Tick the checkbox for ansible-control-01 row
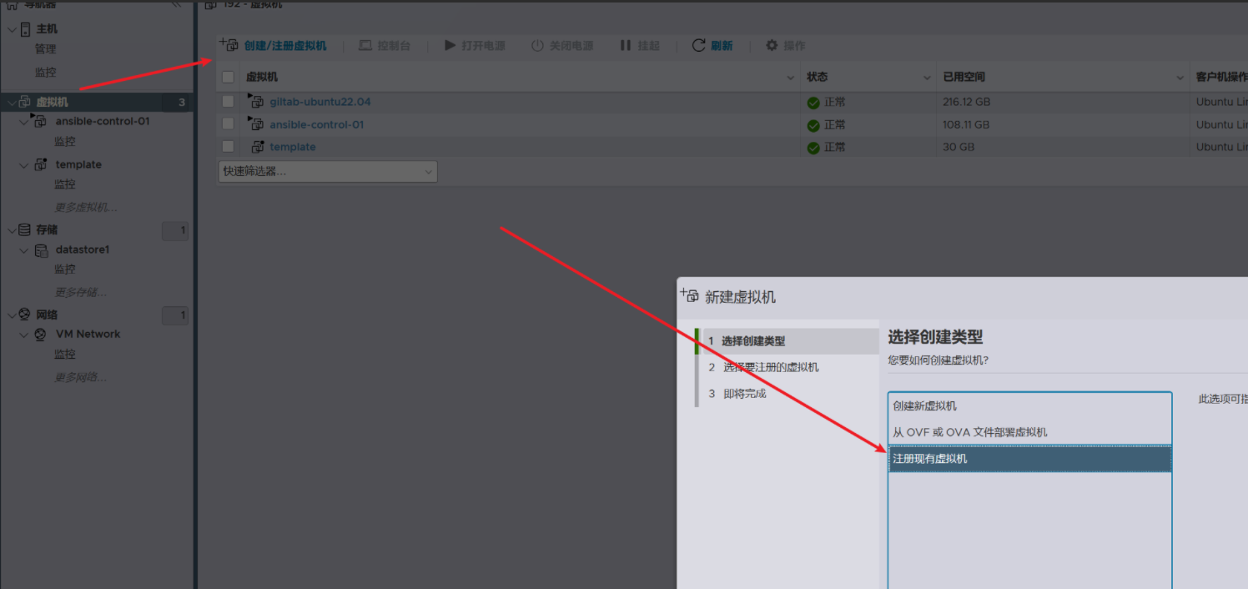Image resolution: width=1248 pixels, height=589 pixels. coord(229,124)
